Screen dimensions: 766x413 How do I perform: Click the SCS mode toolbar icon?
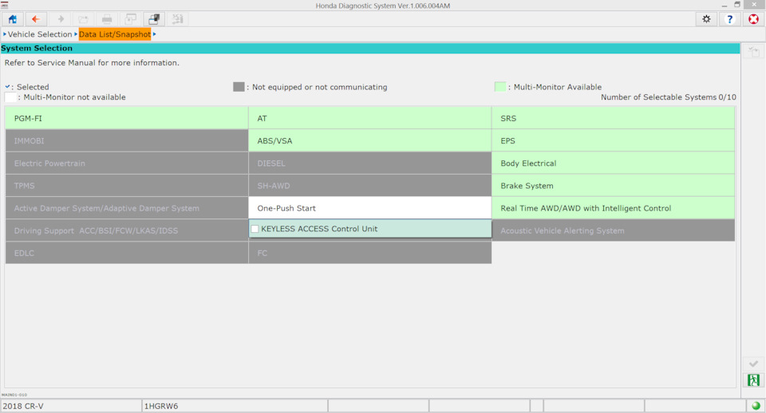click(177, 19)
